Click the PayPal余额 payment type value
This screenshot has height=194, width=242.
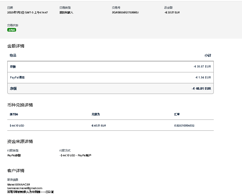tap(14, 155)
